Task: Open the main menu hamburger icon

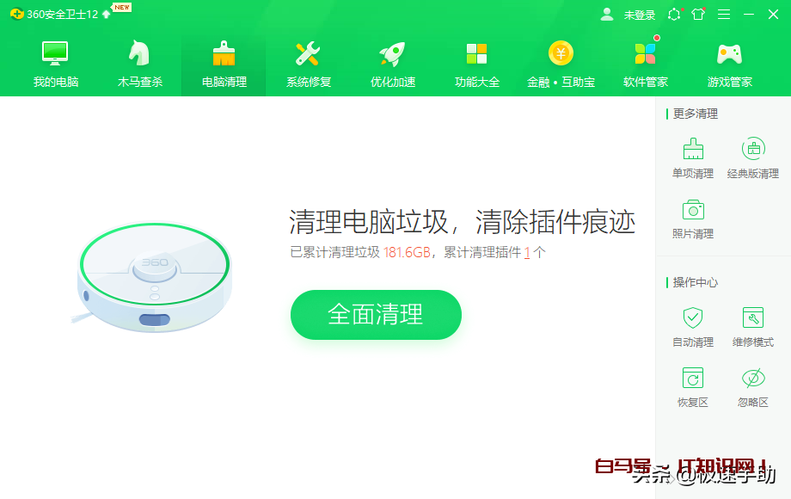Action: point(724,15)
